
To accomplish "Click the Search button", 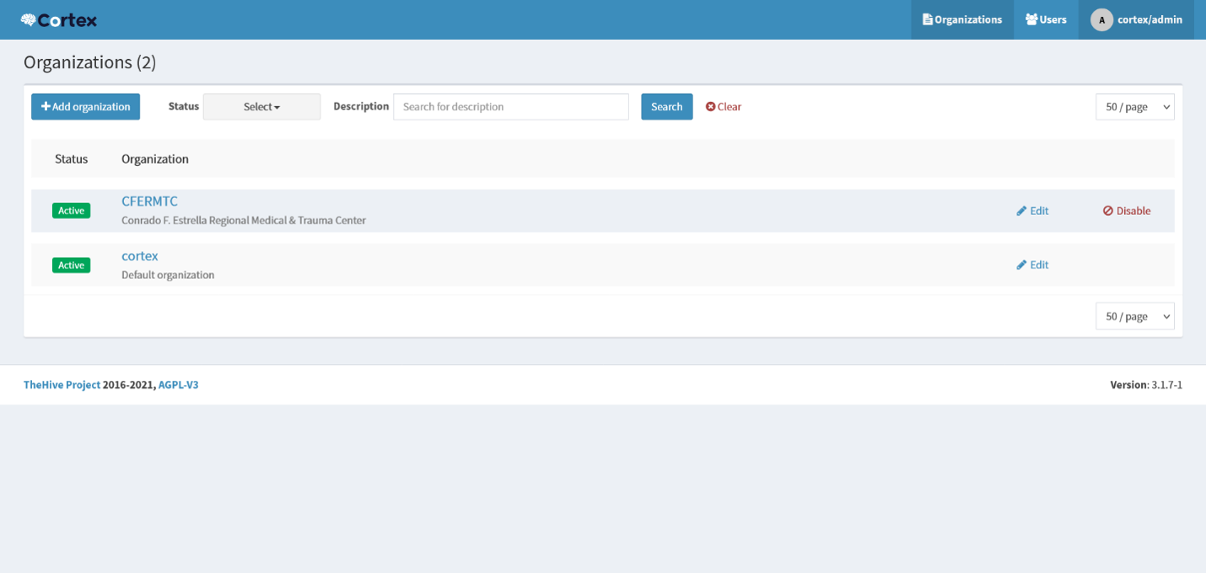I will pyautogui.click(x=666, y=106).
